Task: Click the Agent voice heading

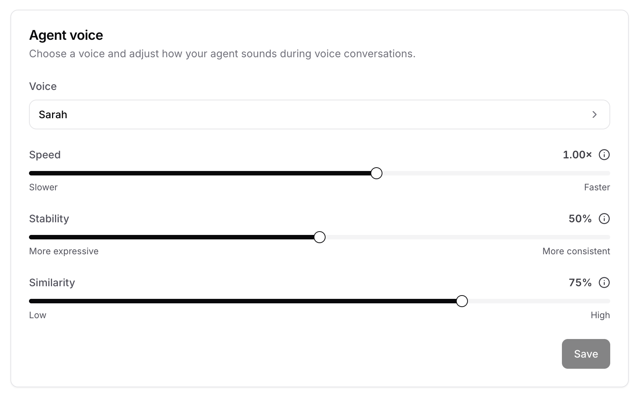Action: pos(66,35)
